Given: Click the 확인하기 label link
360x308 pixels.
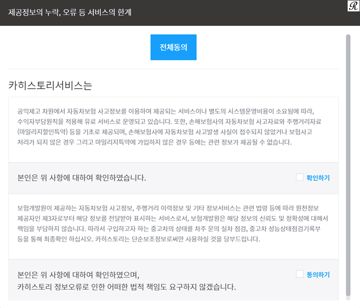Looking at the screenshot, I should (x=318, y=177).
